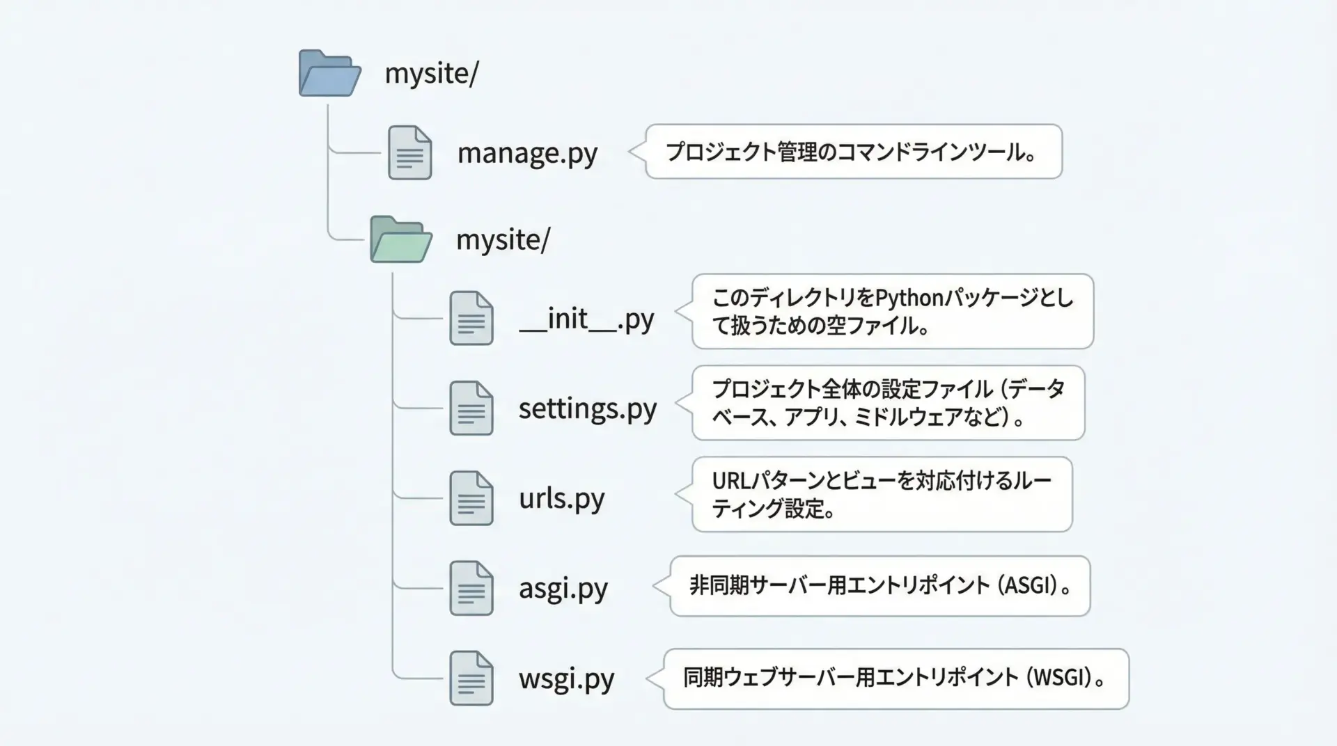Click the プロジェクト管理のコマンドラインツール callout
The height and width of the screenshot is (746, 1337).
click(x=853, y=152)
